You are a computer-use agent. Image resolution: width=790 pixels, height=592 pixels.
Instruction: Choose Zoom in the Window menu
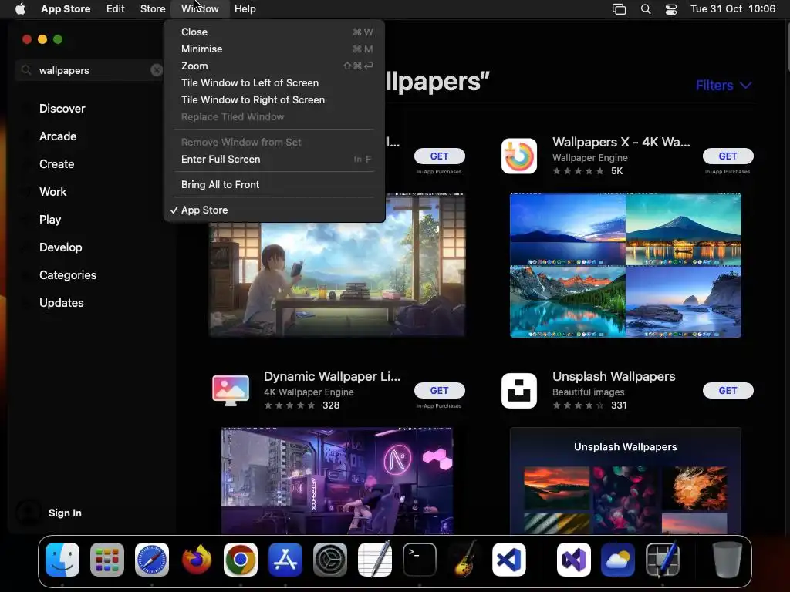pyautogui.click(x=275, y=66)
